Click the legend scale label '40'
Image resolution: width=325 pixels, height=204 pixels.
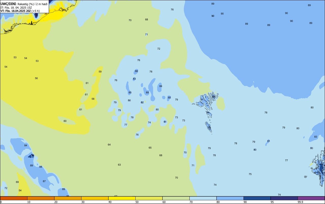(x=110, y=202)
